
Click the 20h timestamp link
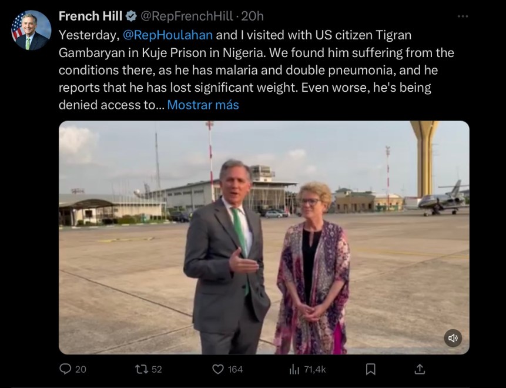[x=253, y=16]
